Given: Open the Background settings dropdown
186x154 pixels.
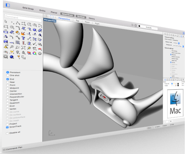Looking at the screenshot, I should tap(178, 46).
